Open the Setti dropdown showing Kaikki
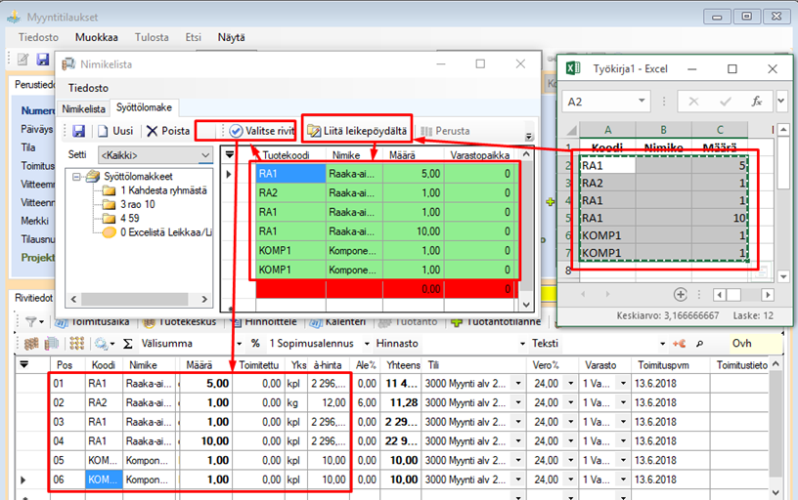 click(x=203, y=155)
